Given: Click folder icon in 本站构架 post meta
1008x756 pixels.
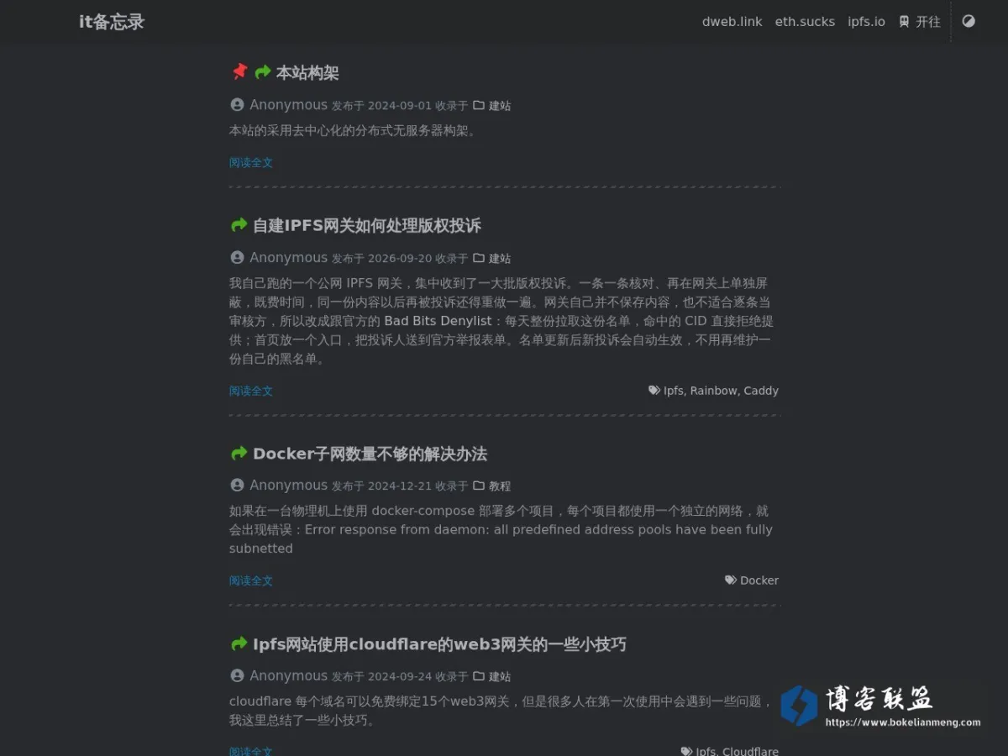Looking at the screenshot, I should click(479, 105).
